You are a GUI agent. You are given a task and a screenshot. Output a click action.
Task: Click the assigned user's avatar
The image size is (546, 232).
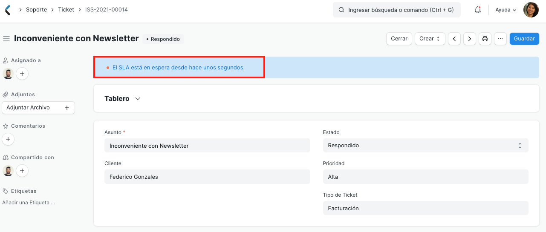click(x=8, y=74)
